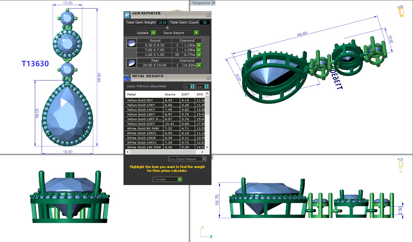Open the Perspective viewport dropdown arrow
The image size is (413, 242).
pyautogui.click(x=214, y=3)
